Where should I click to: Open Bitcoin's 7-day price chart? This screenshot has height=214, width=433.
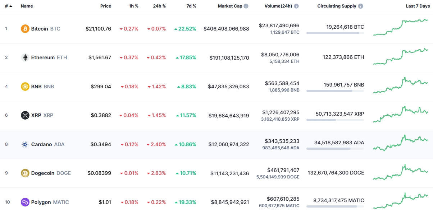[x=401, y=27]
